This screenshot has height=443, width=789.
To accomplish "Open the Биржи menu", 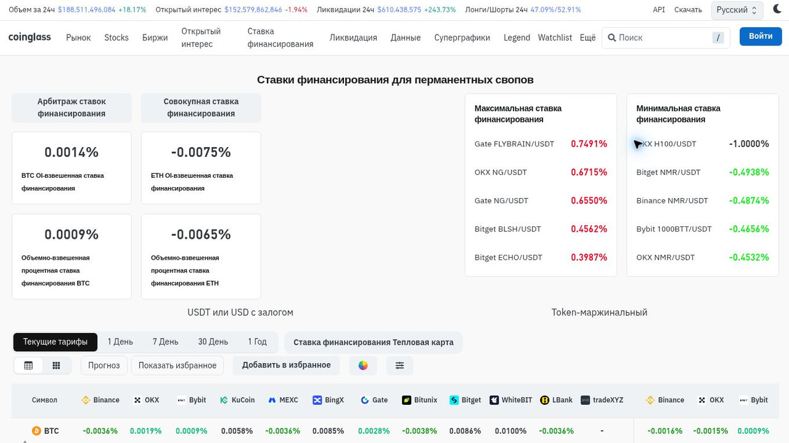I will pos(155,38).
